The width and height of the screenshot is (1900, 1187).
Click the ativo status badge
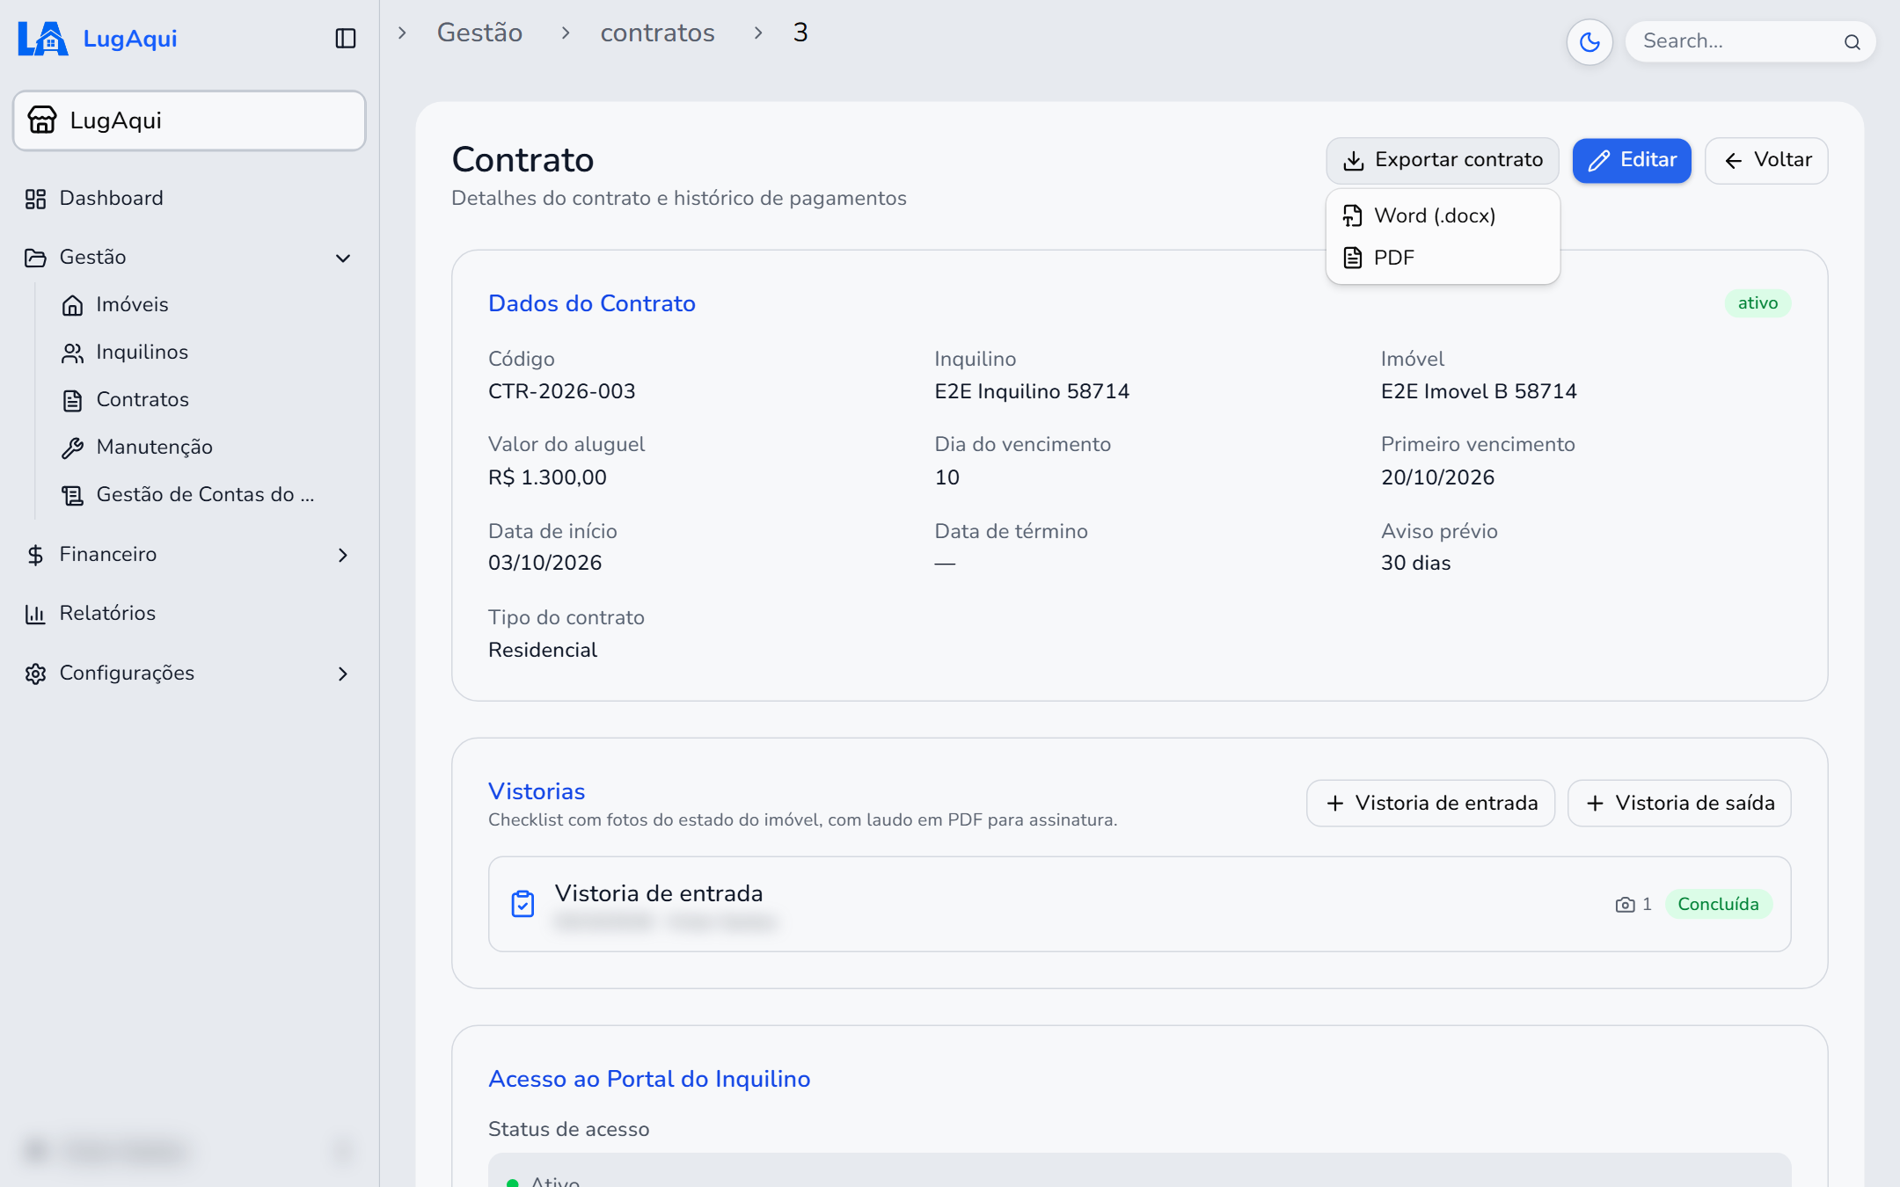[1757, 303]
